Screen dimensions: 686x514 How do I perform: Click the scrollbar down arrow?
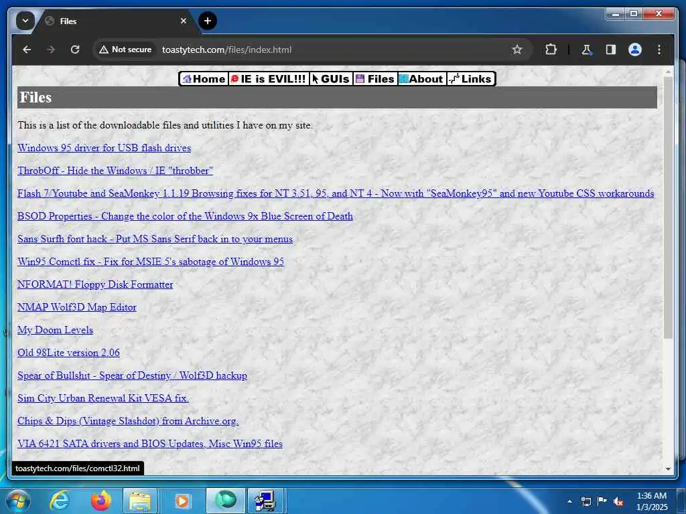pos(668,468)
